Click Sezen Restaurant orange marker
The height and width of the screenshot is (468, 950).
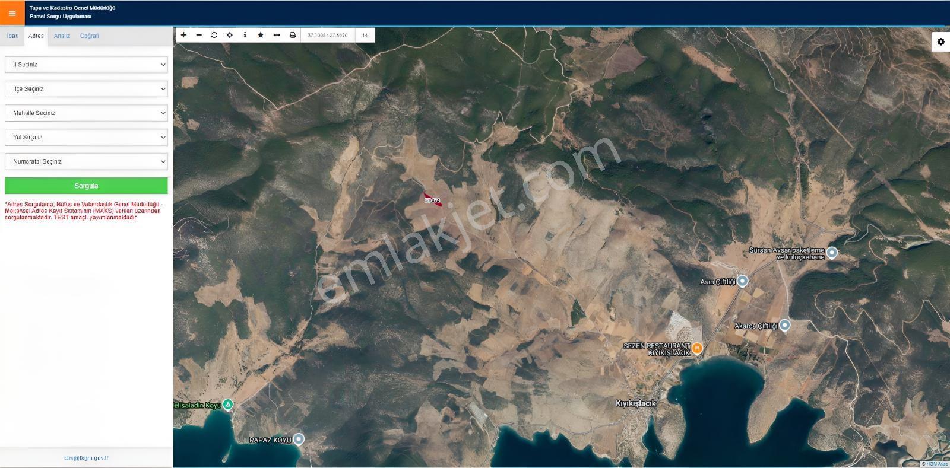(698, 348)
